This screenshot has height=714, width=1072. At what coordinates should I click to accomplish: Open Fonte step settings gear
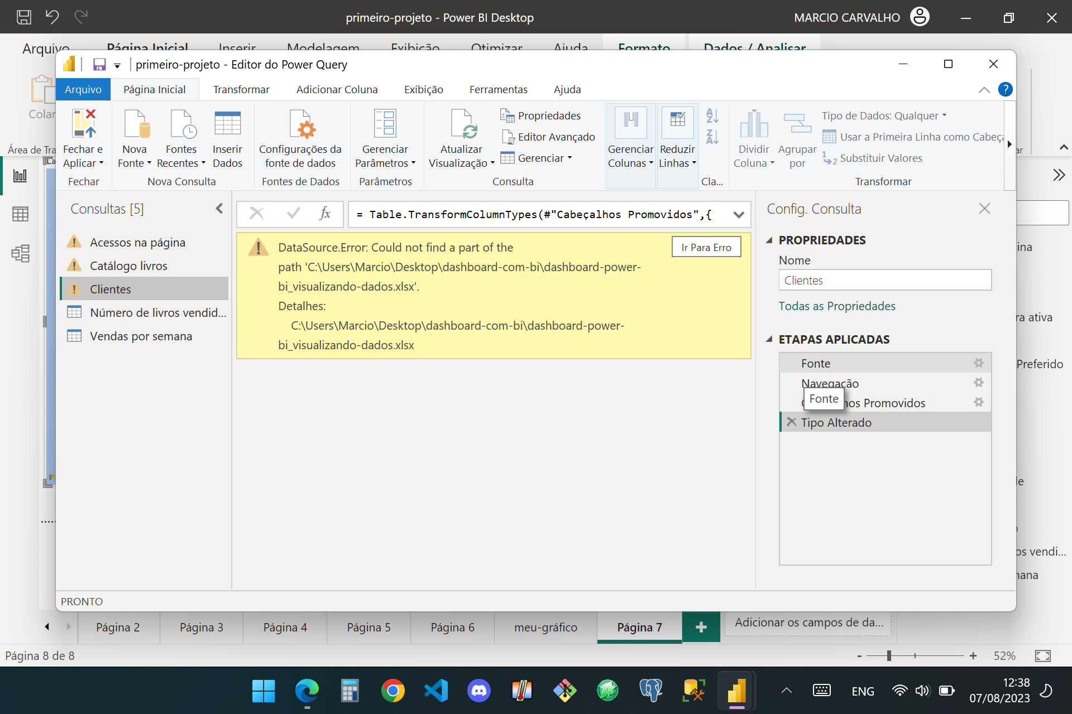pos(979,363)
